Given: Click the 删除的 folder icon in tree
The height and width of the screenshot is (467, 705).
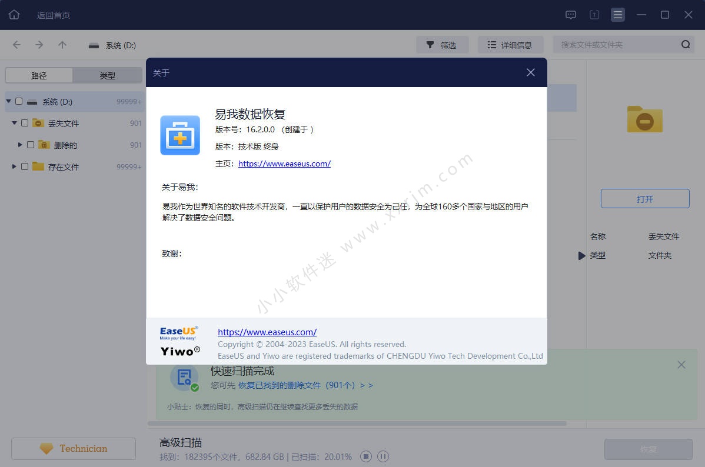Looking at the screenshot, I should pyautogui.click(x=44, y=145).
